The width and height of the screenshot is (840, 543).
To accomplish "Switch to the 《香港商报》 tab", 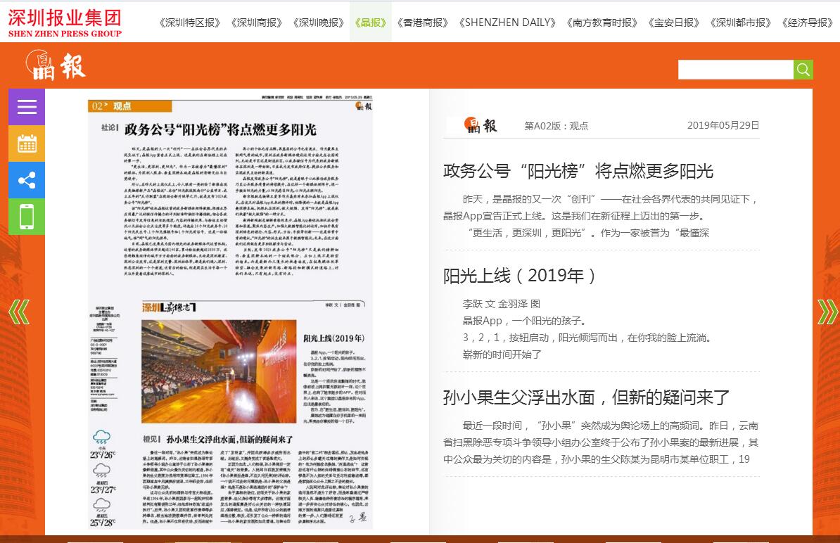I will pos(422,23).
